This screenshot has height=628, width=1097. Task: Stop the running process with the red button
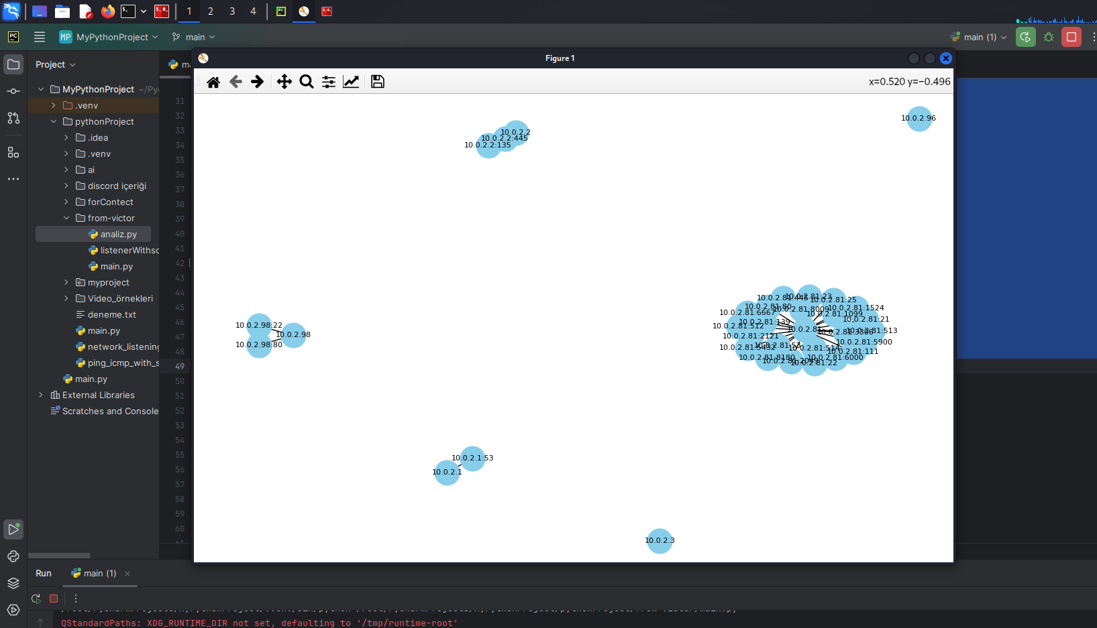coord(1071,37)
